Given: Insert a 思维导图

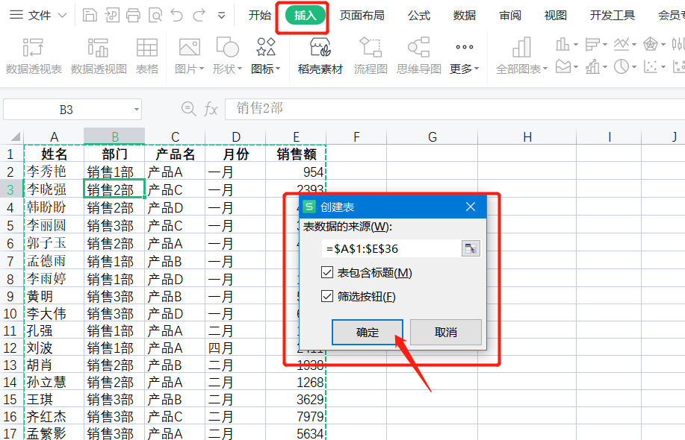Looking at the screenshot, I should coord(419,56).
